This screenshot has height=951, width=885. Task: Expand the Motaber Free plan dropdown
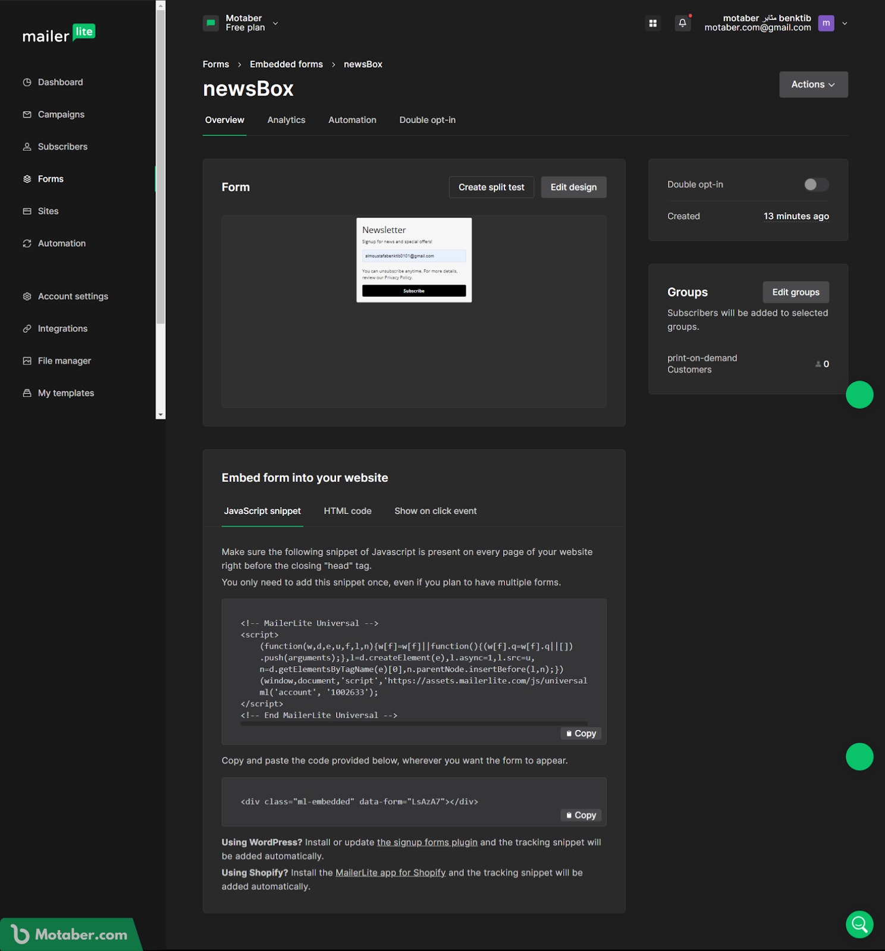275,23
